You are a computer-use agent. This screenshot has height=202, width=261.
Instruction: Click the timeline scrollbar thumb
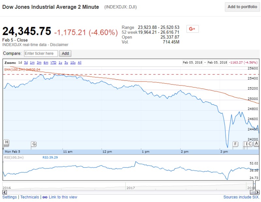coord(253,192)
